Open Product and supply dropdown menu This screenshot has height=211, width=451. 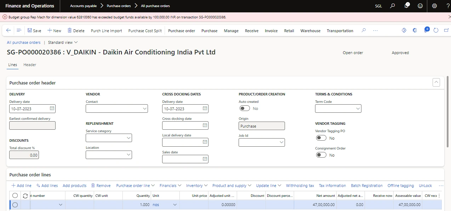click(232, 186)
